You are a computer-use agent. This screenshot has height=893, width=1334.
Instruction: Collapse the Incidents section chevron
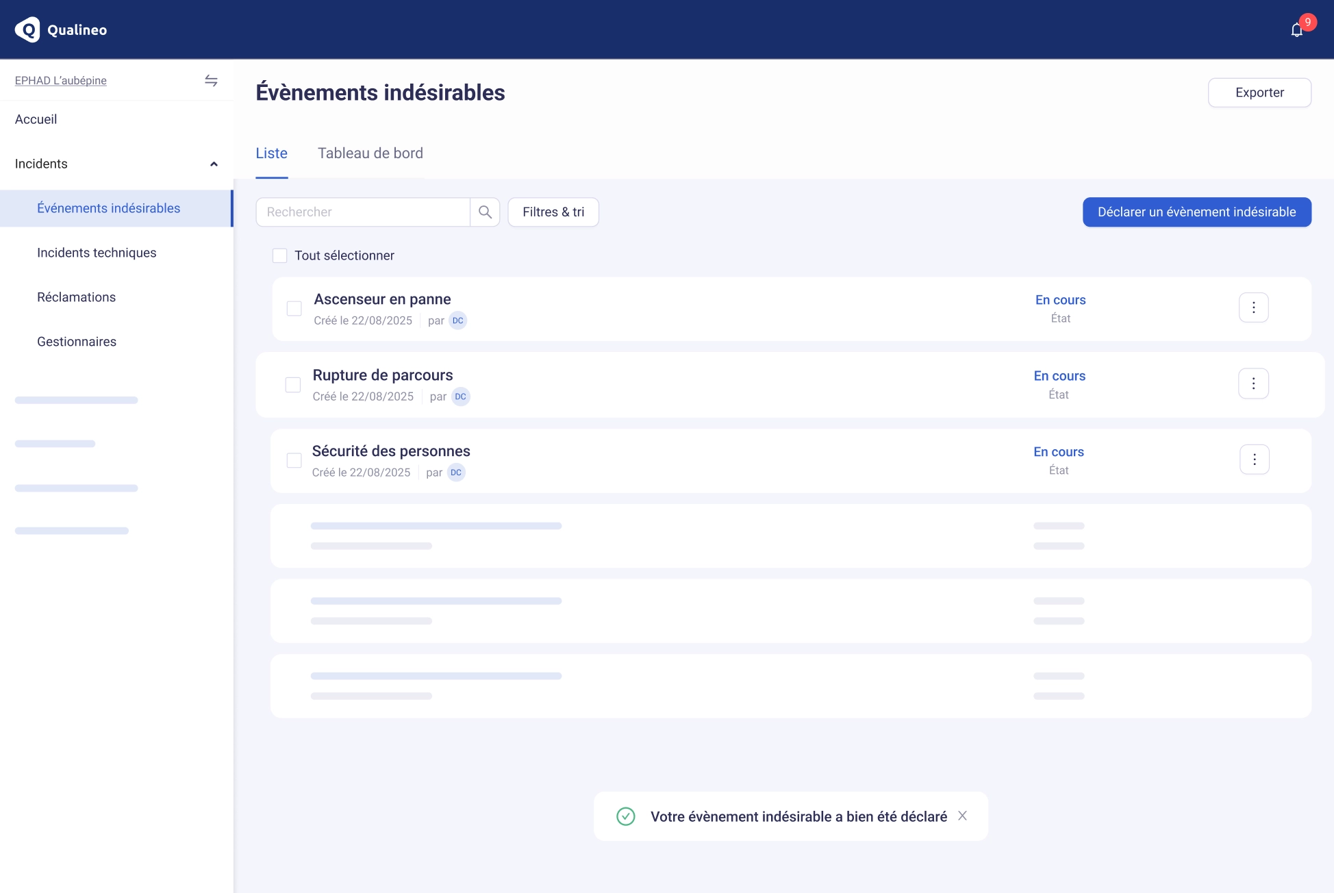tap(213, 164)
